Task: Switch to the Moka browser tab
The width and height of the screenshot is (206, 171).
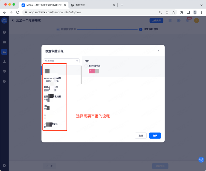Action: 42,5
